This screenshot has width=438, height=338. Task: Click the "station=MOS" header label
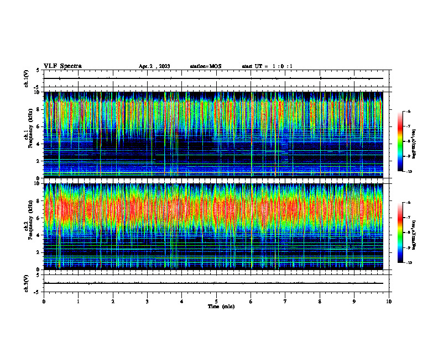[206, 66]
